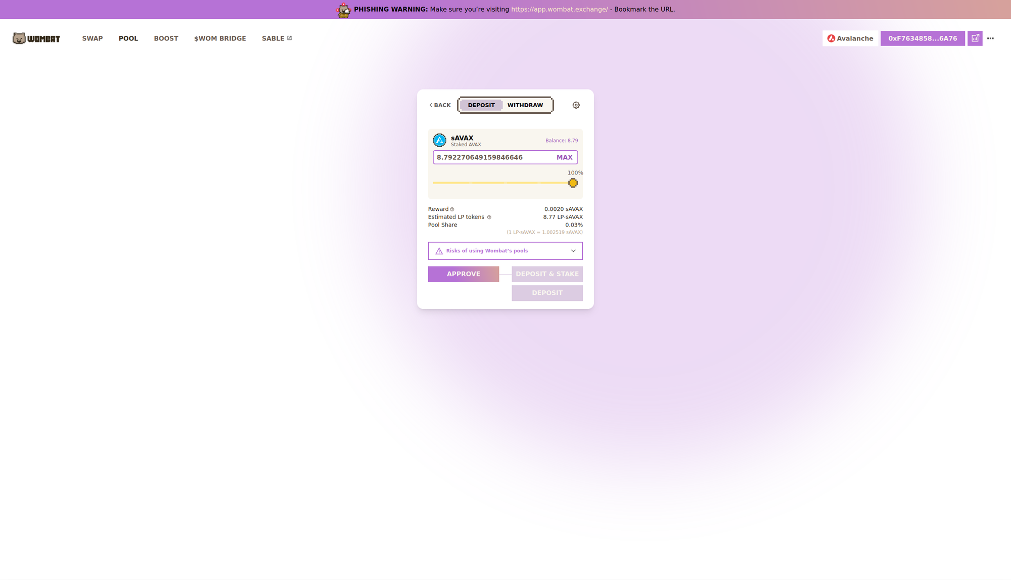Click the wombat mascot in phishing banner
Image resolution: width=1011 pixels, height=580 pixels.
tap(344, 10)
